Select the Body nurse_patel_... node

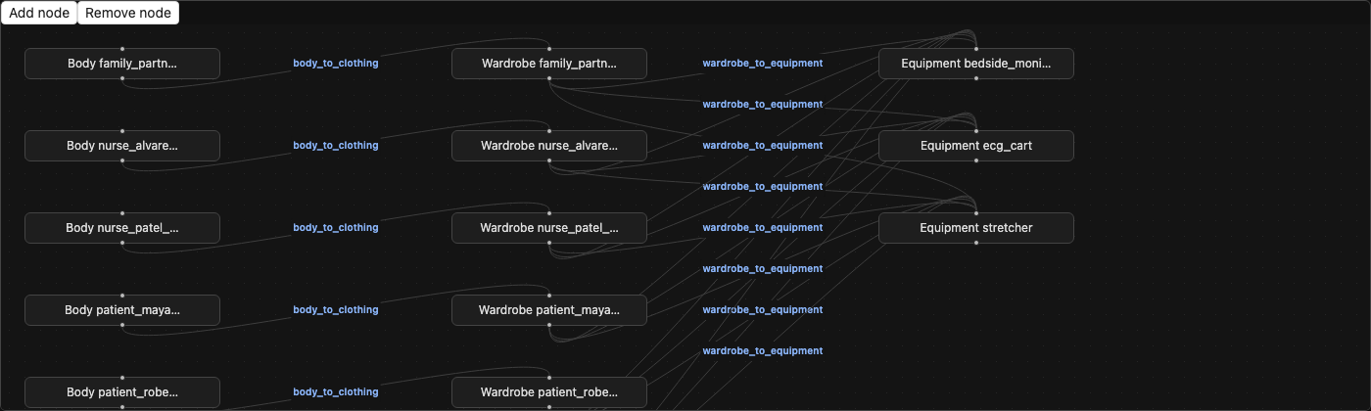pos(122,228)
